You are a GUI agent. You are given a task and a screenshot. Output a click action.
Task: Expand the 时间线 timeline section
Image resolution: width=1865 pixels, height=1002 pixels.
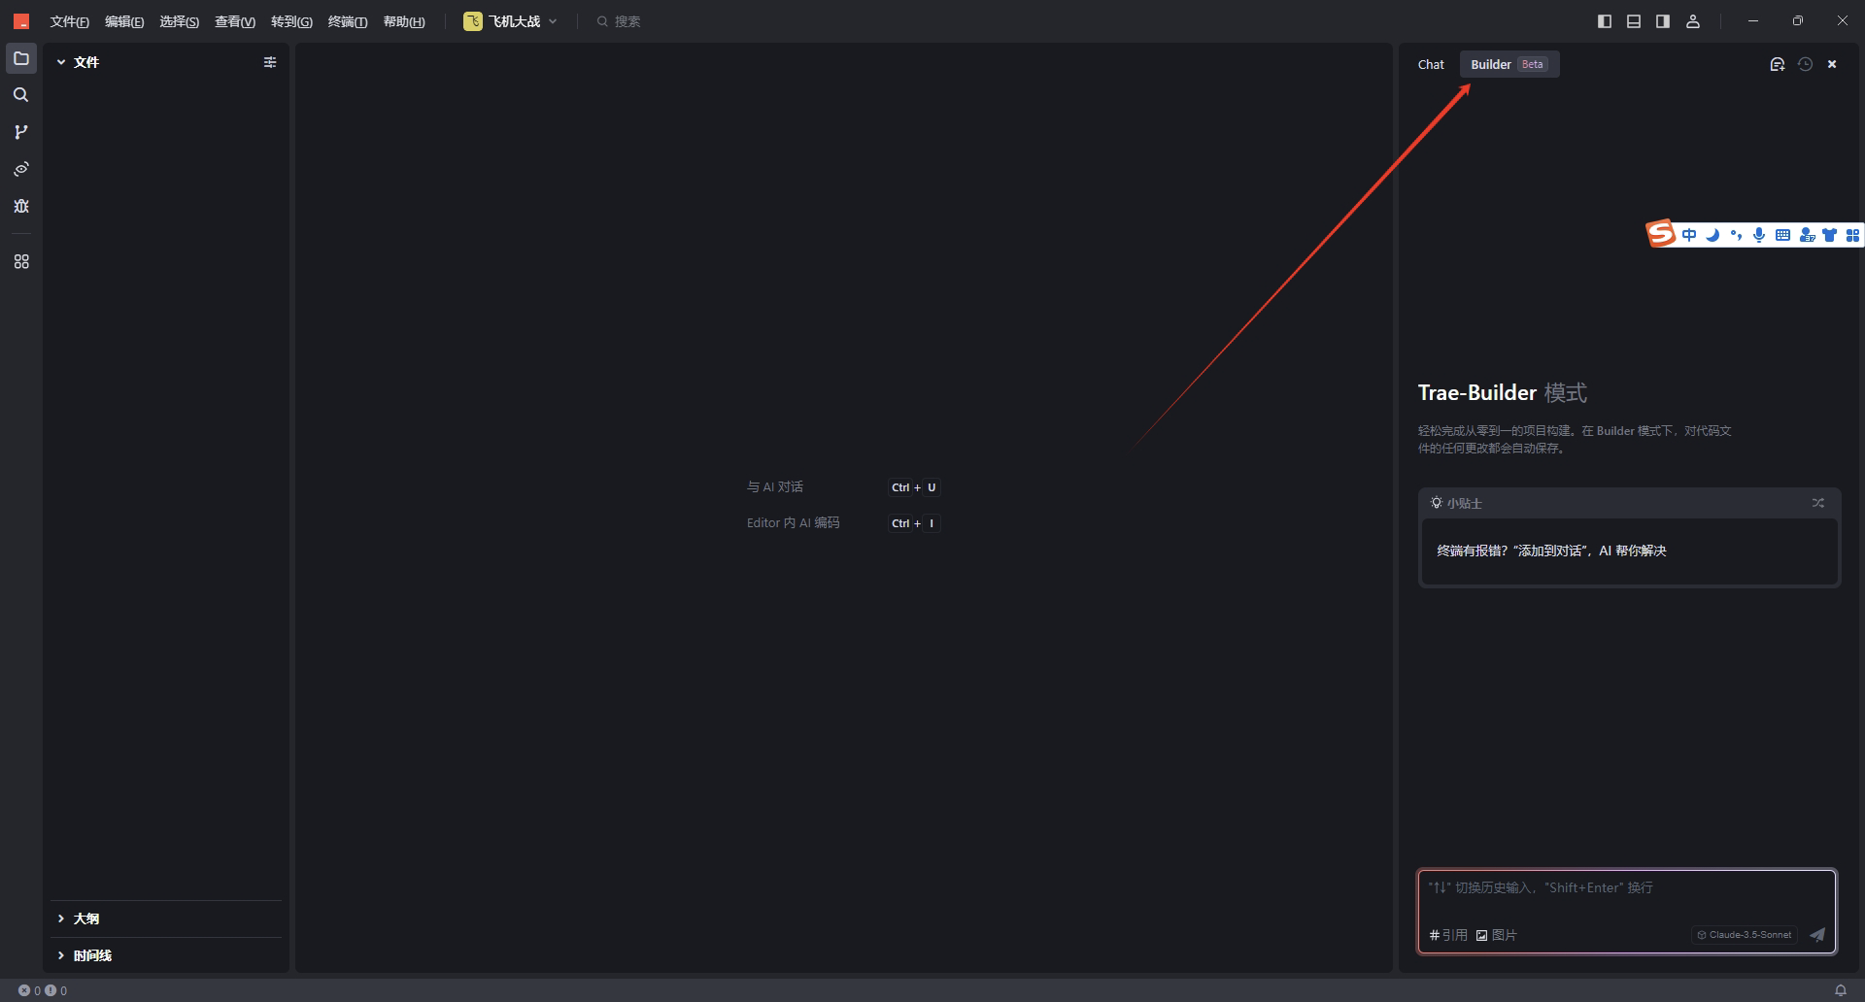61,955
